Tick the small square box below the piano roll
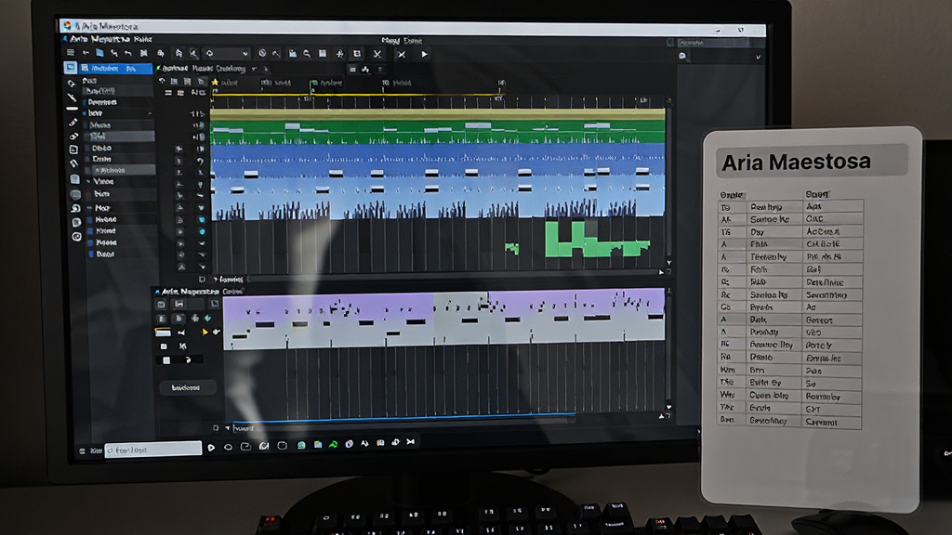Image resolution: width=952 pixels, height=535 pixels. coord(216,427)
